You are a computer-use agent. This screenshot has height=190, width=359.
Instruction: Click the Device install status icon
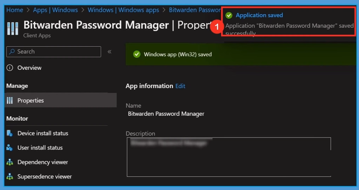coord(9,133)
